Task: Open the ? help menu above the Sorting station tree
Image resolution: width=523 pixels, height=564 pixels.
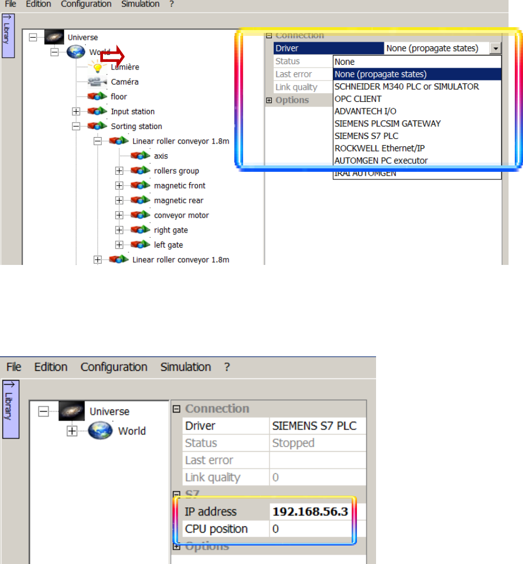Action: [172, 4]
